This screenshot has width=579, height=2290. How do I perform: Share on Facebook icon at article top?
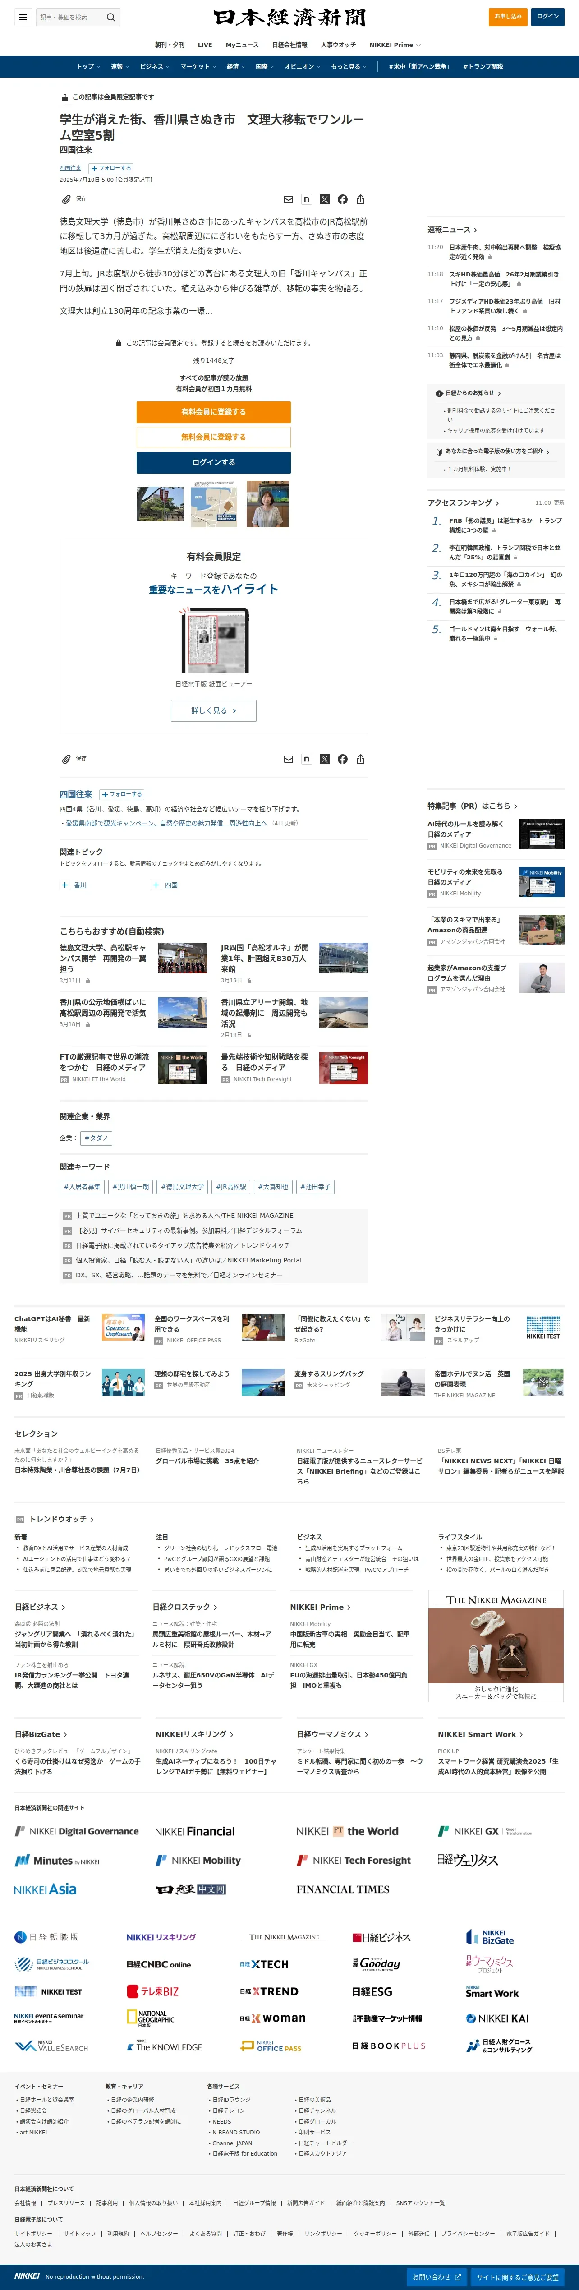coord(342,199)
